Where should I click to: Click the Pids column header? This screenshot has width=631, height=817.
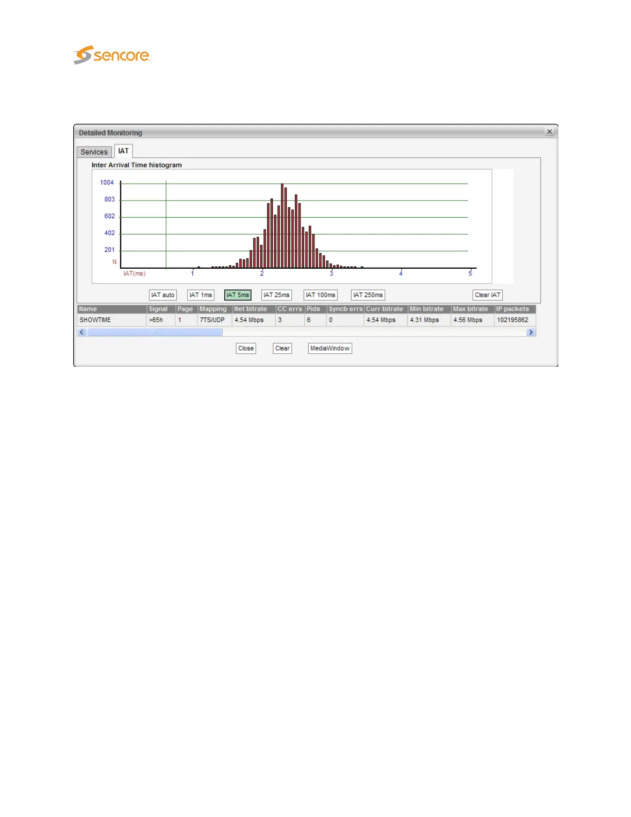tap(315, 309)
